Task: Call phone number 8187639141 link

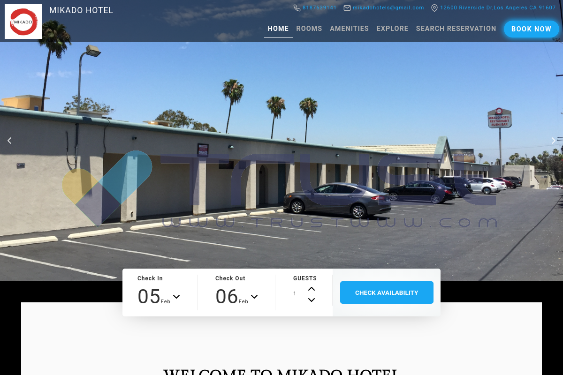Action: pyautogui.click(x=320, y=8)
